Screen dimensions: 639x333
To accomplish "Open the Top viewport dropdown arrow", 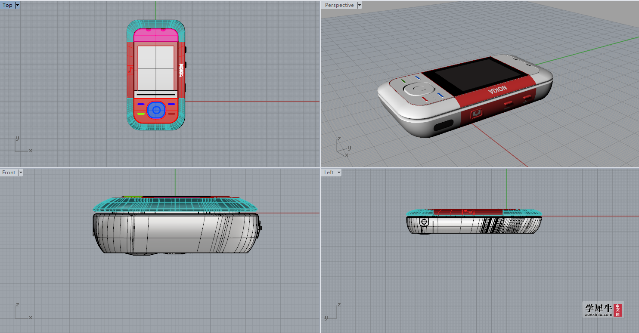I will coord(17,5).
